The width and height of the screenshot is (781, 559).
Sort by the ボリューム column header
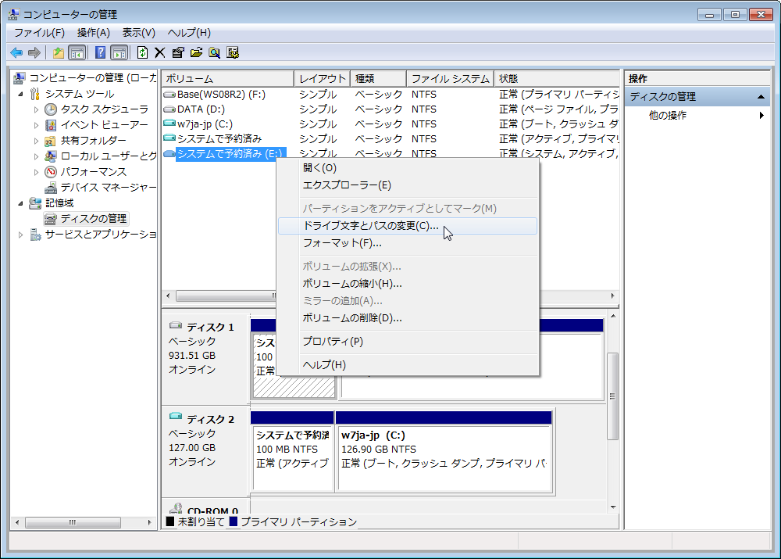tap(227, 79)
